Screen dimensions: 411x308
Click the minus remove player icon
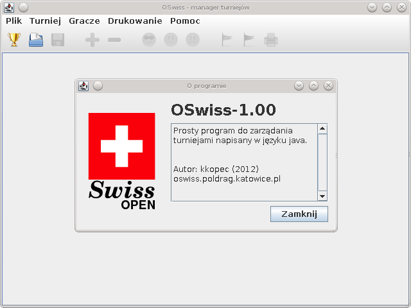click(114, 40)
